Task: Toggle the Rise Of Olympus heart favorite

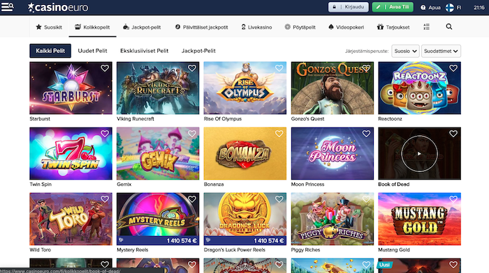Action: [x=279, y=68]
